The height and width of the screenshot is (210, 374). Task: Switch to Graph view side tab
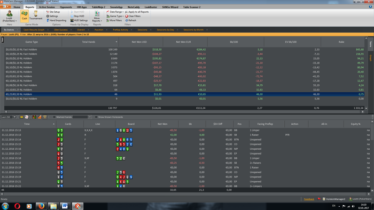point(371,58)
